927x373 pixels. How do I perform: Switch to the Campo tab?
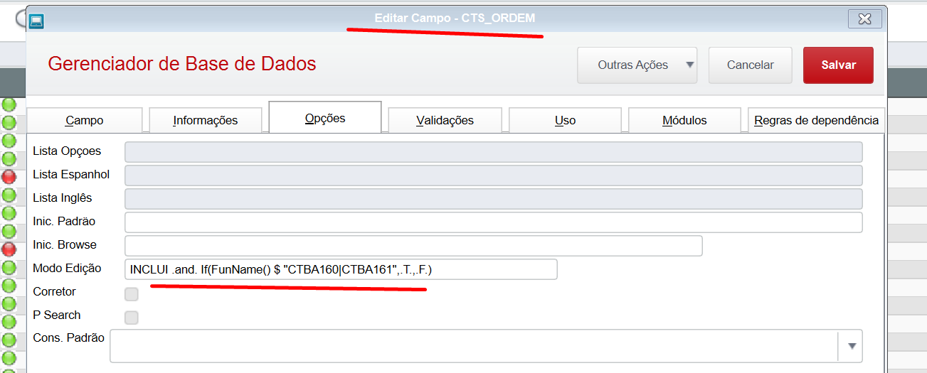84,120
